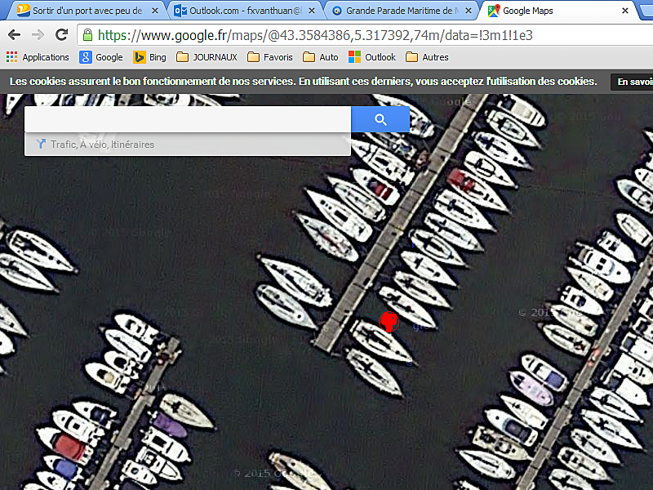Screen dimensions: 653x490
Task: Click the blue Maps search button
Action: (380, 120)
